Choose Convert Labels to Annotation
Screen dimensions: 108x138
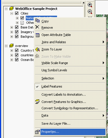pyautogui.click(x=70, y=94)
